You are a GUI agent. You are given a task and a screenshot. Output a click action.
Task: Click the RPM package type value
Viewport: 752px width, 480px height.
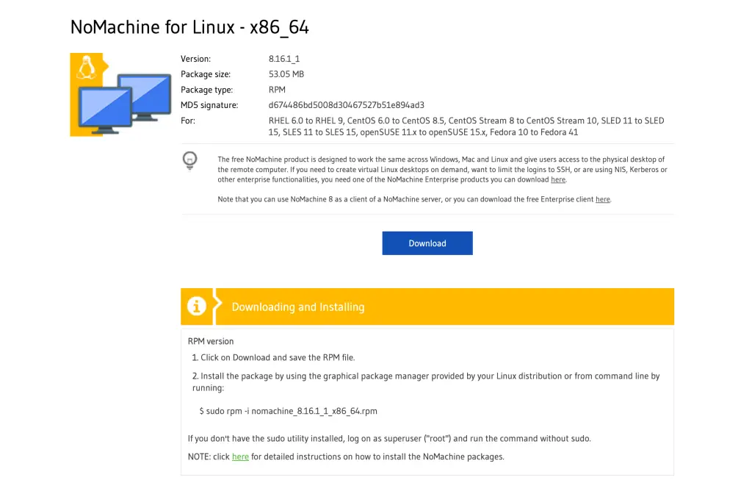click(x=277, y=90)
